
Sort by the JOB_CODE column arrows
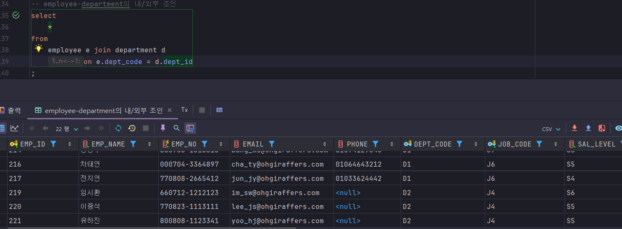(556, 144)
